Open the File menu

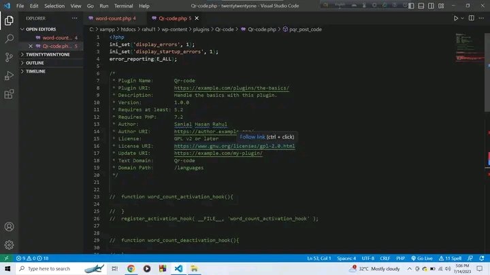[20, 6]
